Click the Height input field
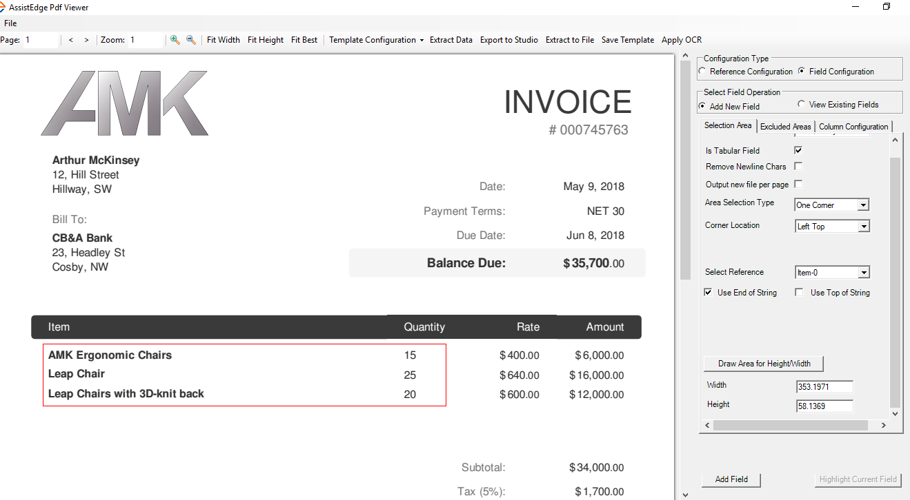Image resolution: width=910 pixels, height=500 pixels. point(824,406)
